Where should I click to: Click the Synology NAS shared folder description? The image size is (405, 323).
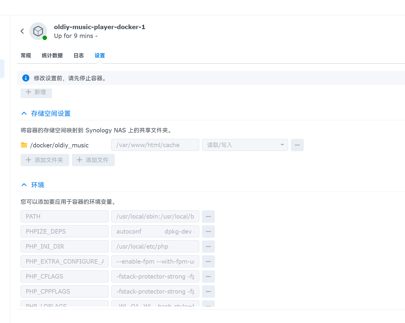[x=96, y=130]
